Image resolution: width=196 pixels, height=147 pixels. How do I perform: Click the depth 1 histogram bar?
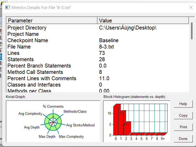pyautogui.click(x=121, y=124)
